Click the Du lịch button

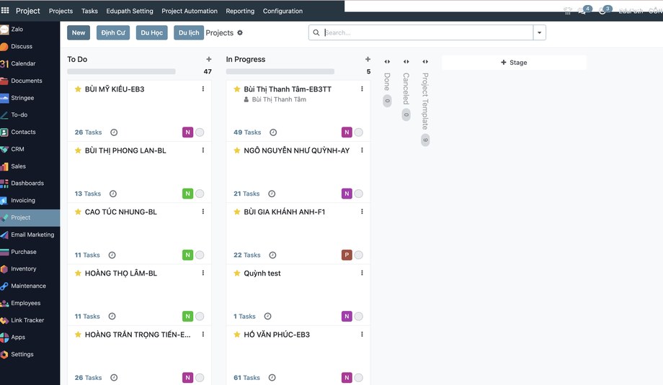[x=189, y=32]
